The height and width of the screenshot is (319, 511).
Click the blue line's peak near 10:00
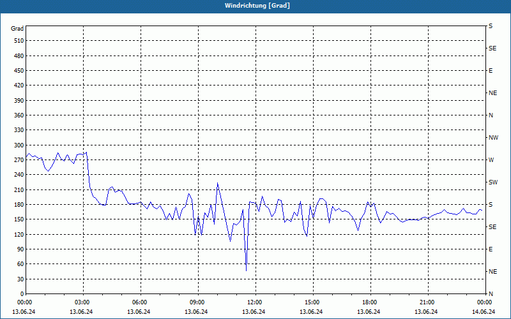(217, 183)
